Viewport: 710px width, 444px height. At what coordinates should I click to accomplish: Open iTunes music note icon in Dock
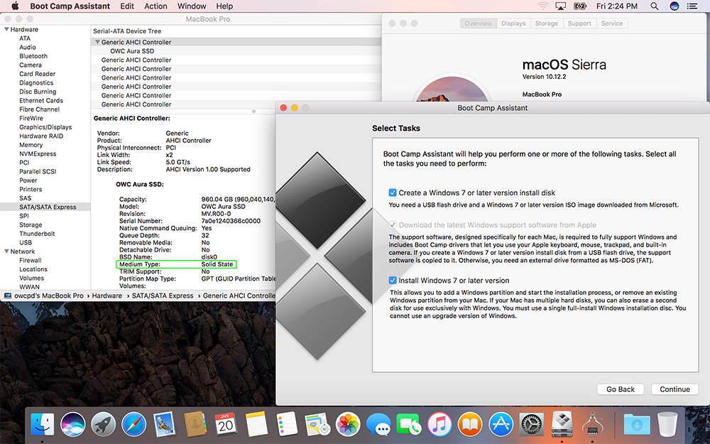(439, 425)
